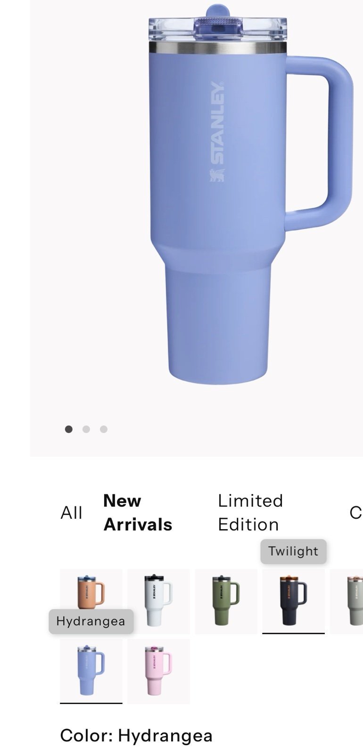
Task: Click the Twilight tooltip label
Action: click(293, 551)
